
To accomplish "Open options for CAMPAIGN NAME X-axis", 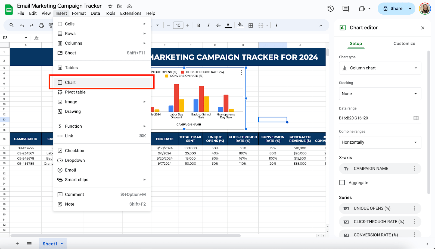I will pos(414,168).
